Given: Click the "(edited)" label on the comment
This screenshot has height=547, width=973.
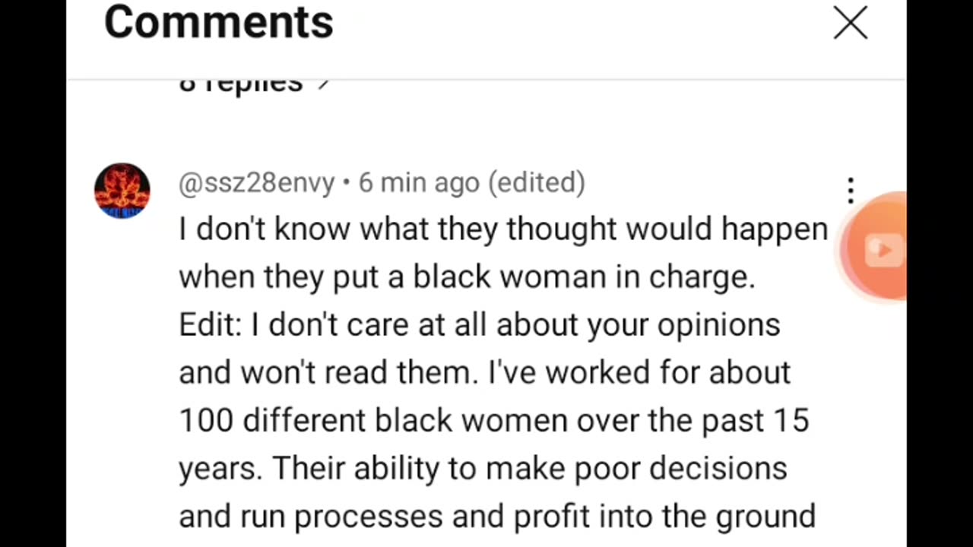Looking at the screenshot, I should tap(536, 183).
